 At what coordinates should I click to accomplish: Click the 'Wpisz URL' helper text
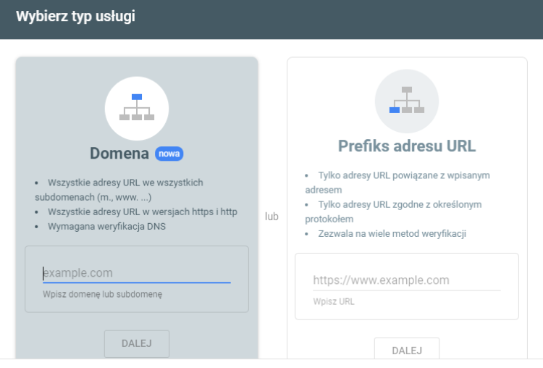(333, 301)
